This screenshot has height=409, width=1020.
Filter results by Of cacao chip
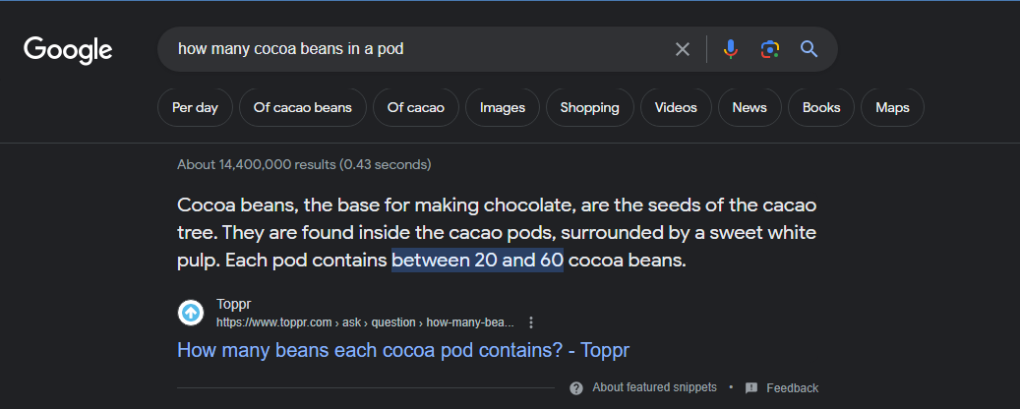(416, 108)
